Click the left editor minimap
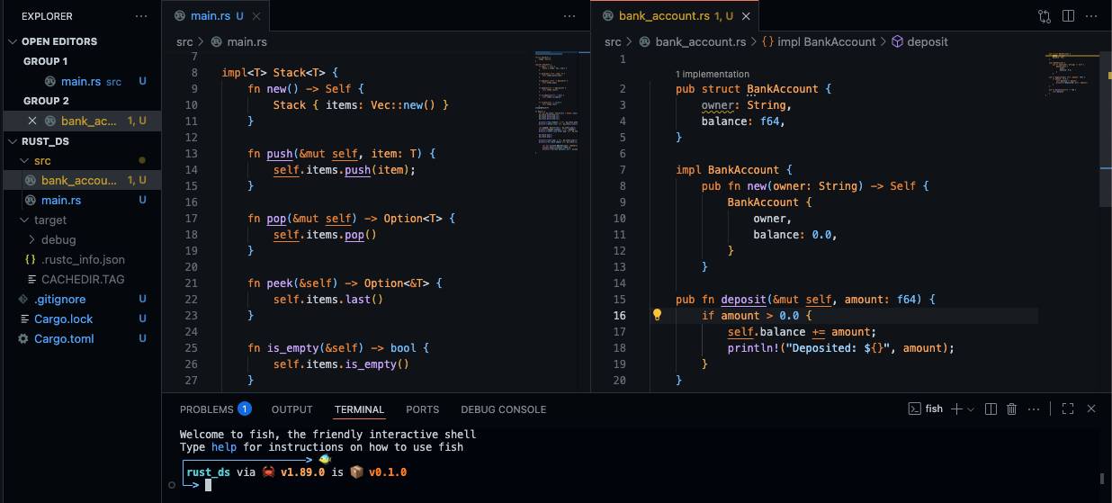Image resolution: width=1112 pixels, height=503 pixels. (556, 103)
